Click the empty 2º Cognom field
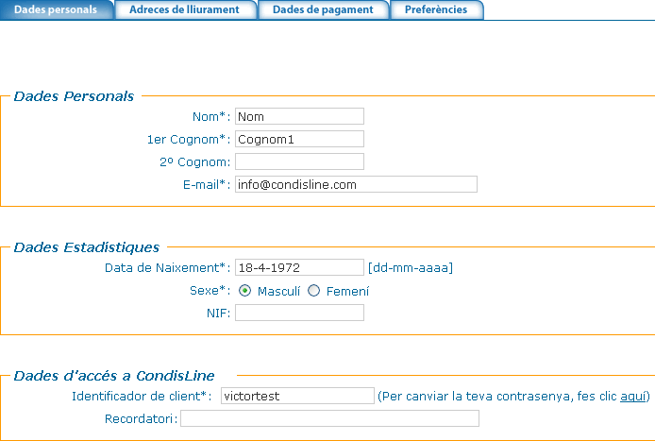Image resolution: width=655 pixels, height=441 pixels. (x=299, y=161)
